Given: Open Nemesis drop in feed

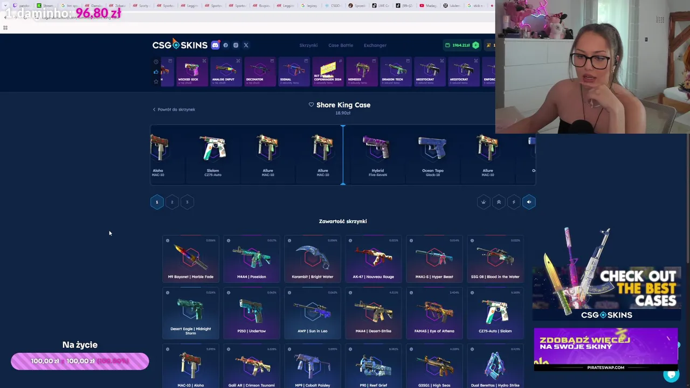Looking at the screenshot, I should pos(361,72).
